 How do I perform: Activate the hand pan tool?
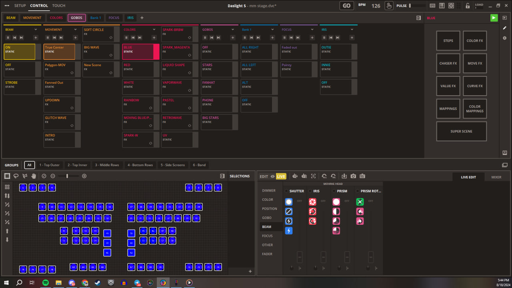pyautogui.click(x=34, y=176)
